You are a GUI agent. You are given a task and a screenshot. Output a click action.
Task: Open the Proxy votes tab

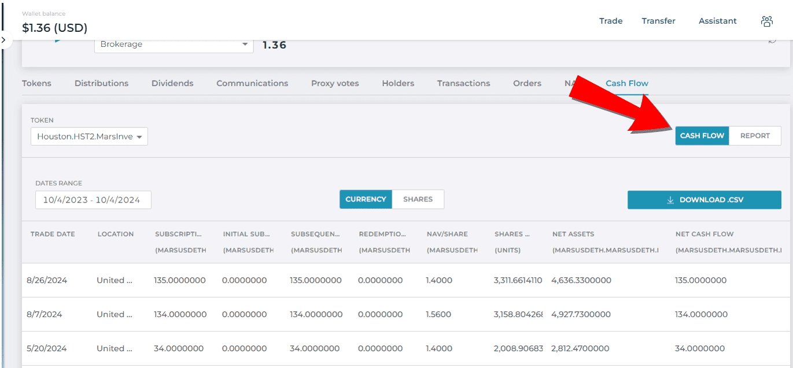tap(335, 83)
